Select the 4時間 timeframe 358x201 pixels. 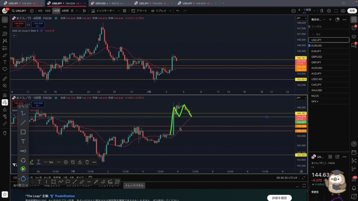click(65, 11)
